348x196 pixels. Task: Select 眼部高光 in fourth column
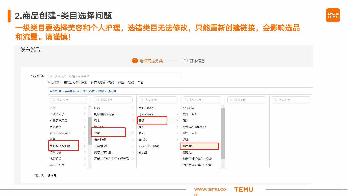189,108
